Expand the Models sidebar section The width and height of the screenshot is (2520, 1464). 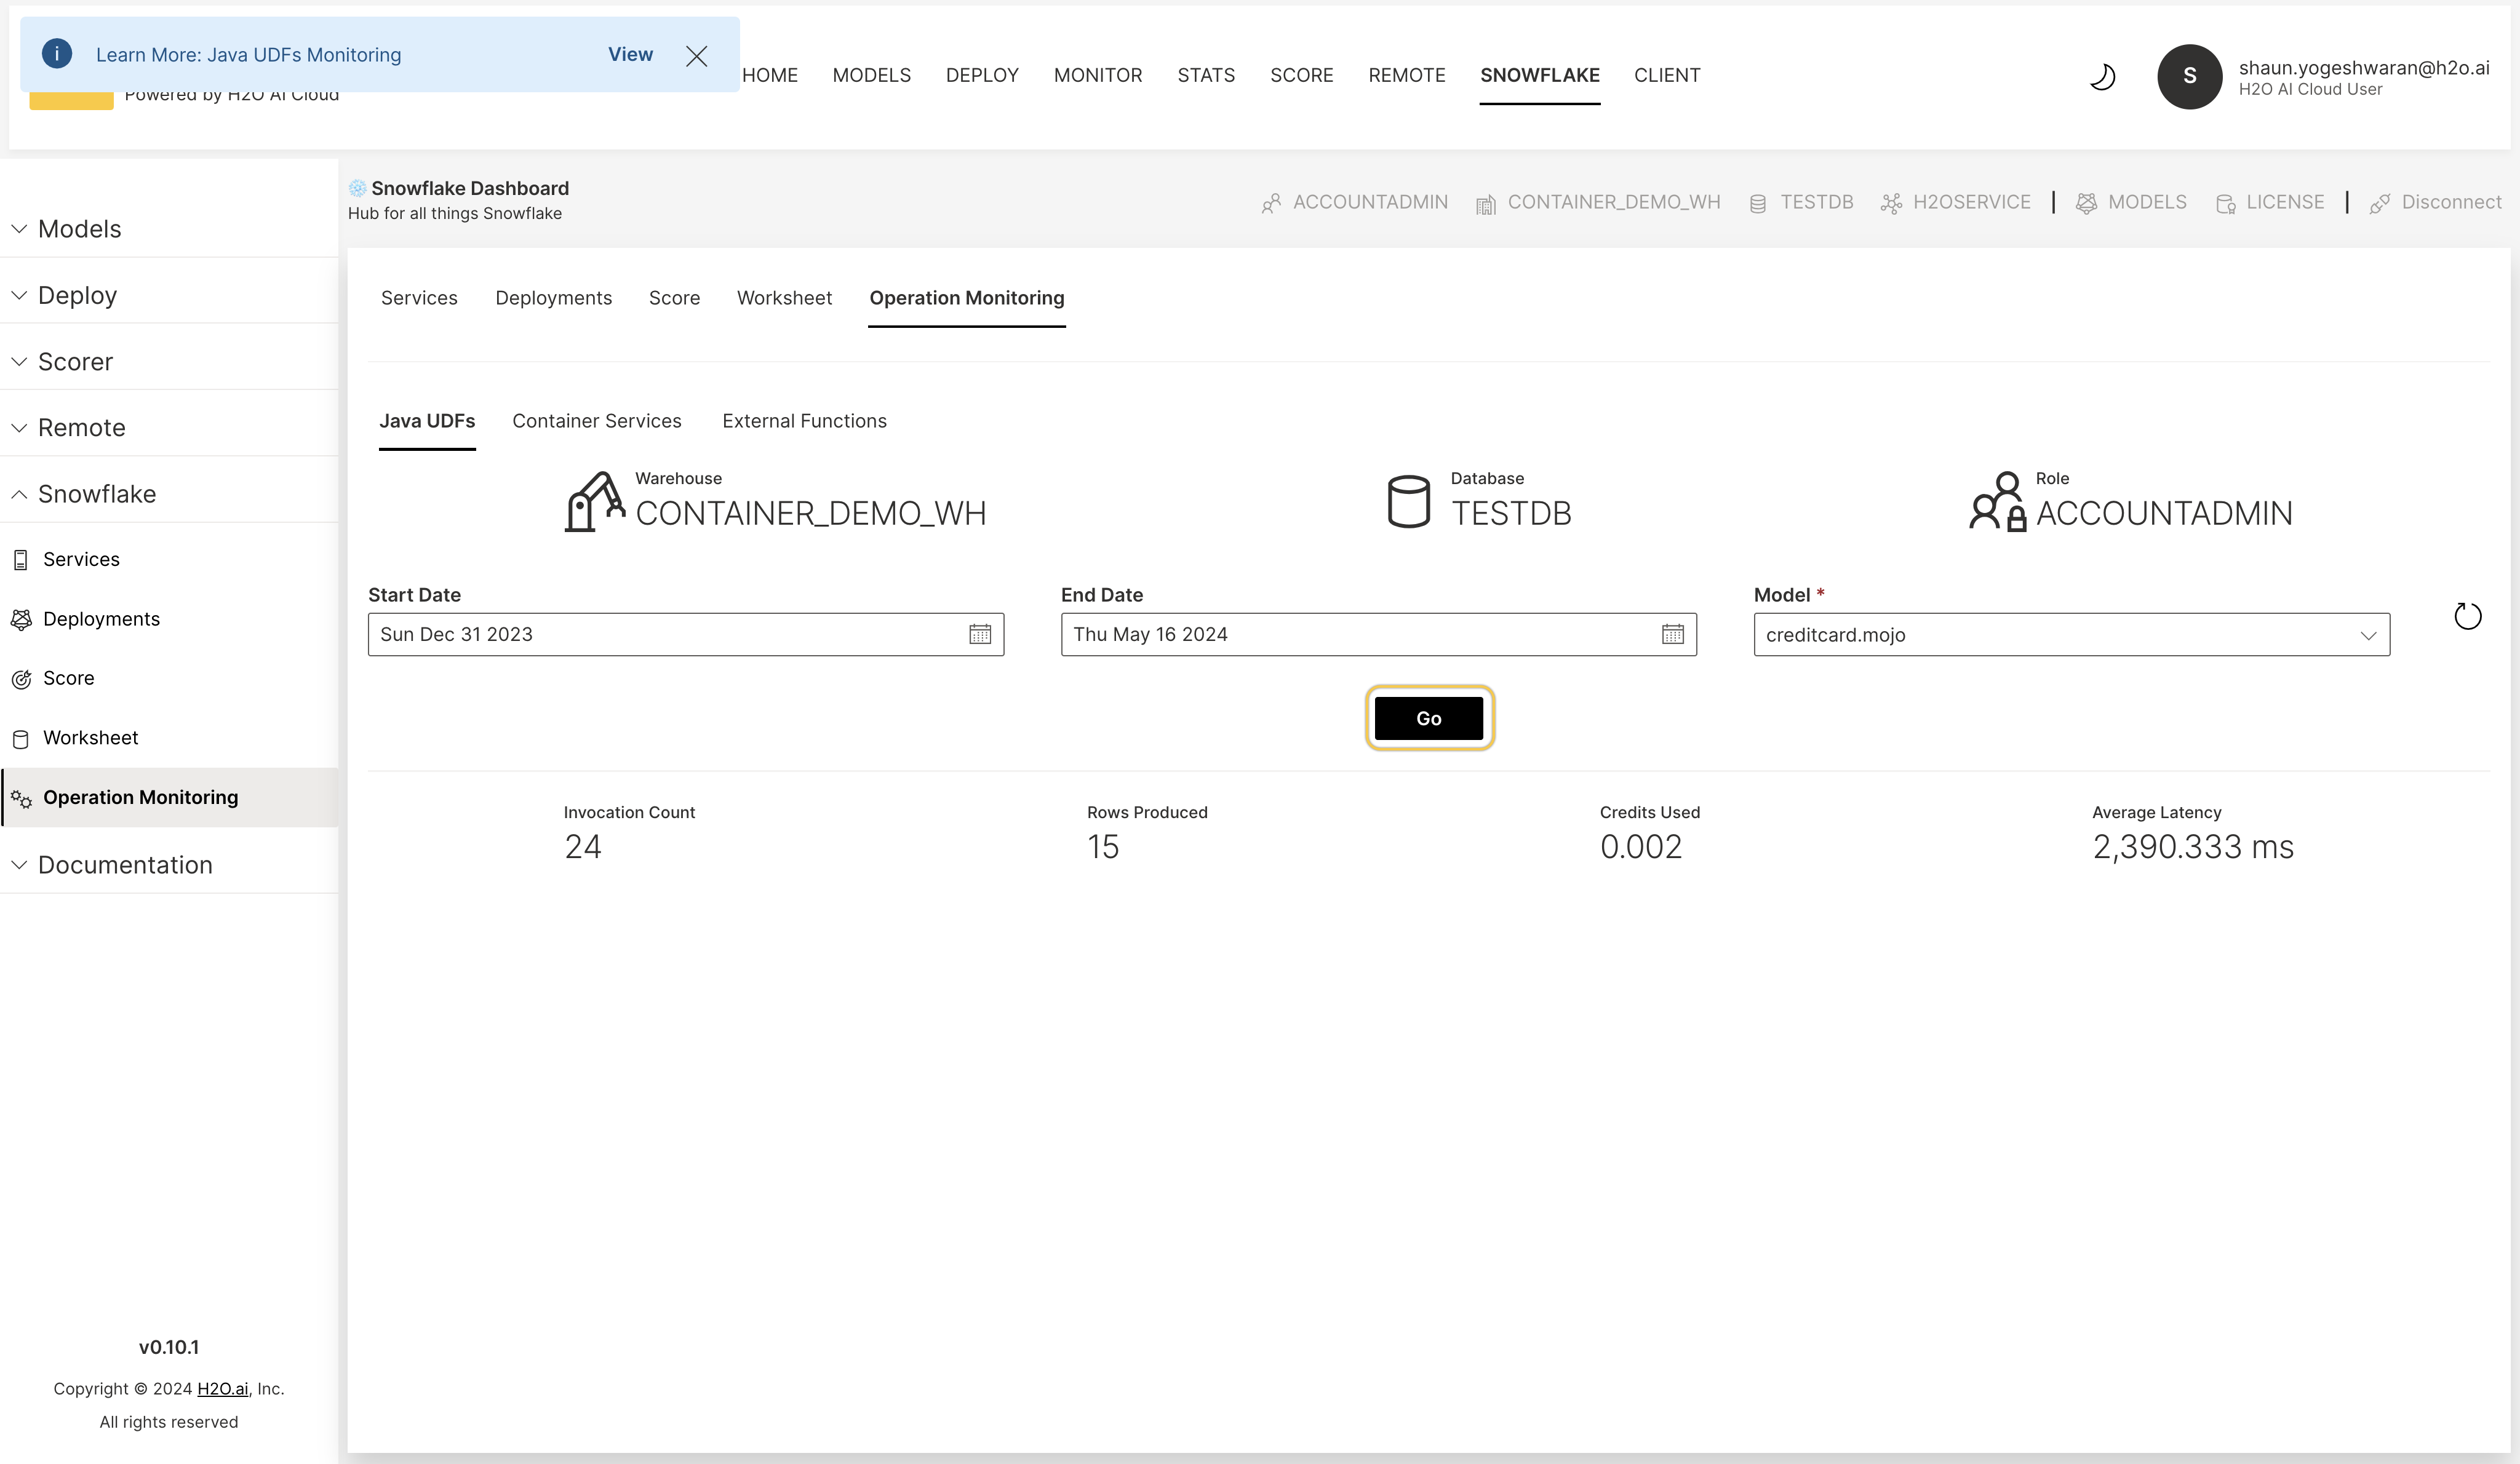coord(79,229)
